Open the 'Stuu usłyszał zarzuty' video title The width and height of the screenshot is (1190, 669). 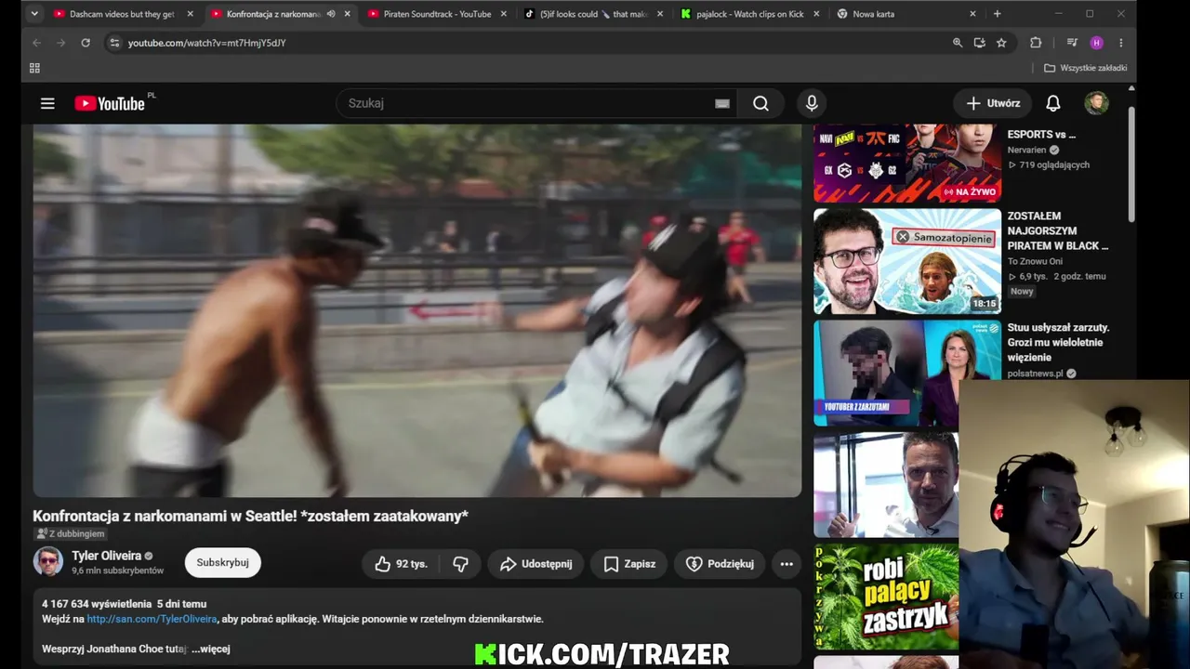click(1059, 342)
